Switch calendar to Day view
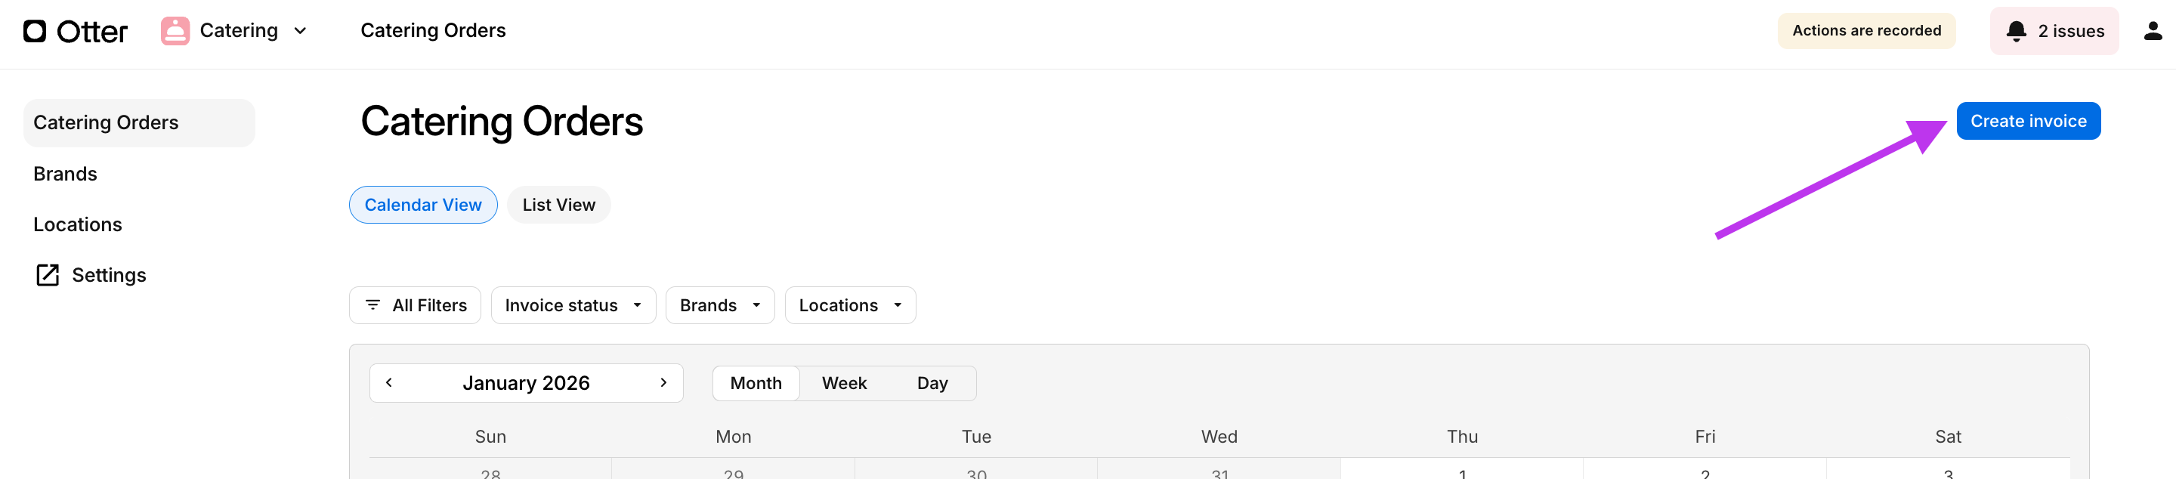Viewport: 2176px width, 479px height. (932, 383)
